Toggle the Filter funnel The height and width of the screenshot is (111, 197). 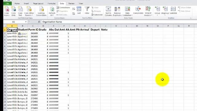click(x=87, y=10)
